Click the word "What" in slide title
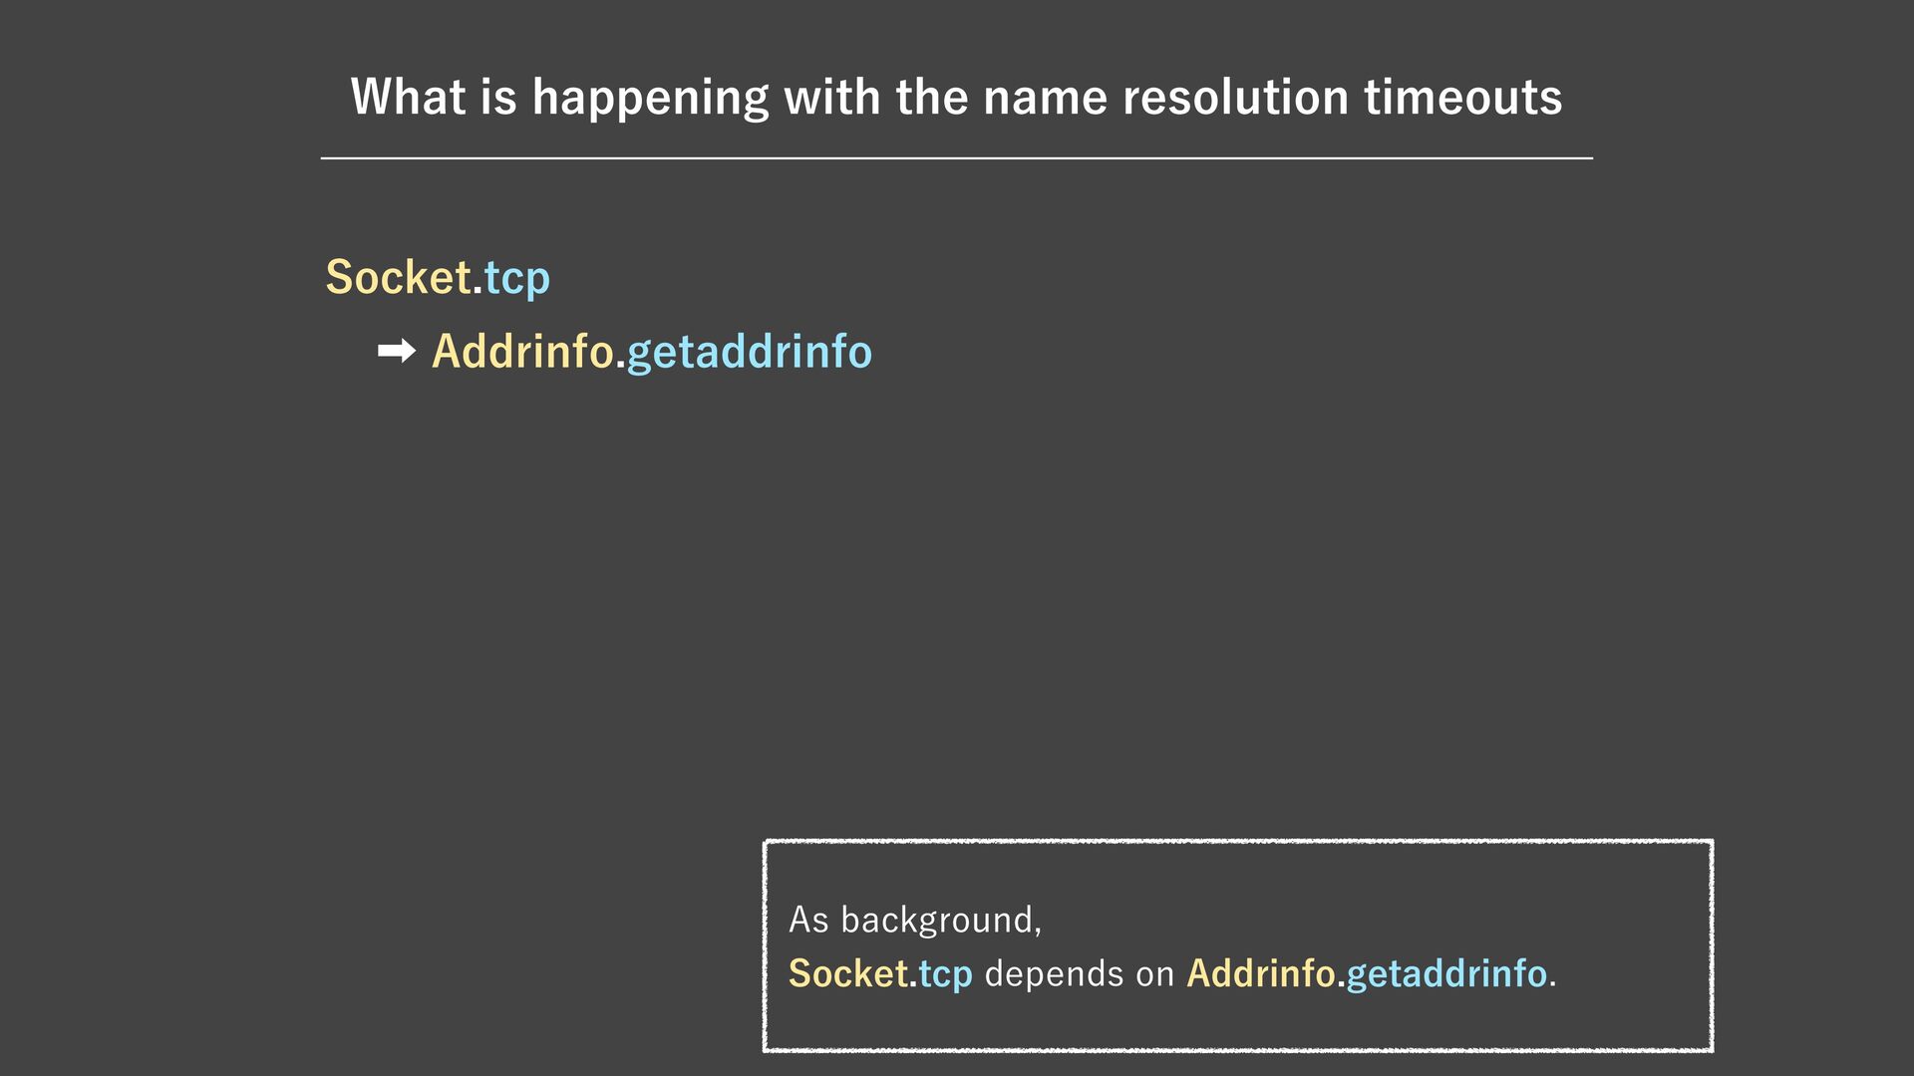The image size is (1914, 1076). (x=408, y=98)
